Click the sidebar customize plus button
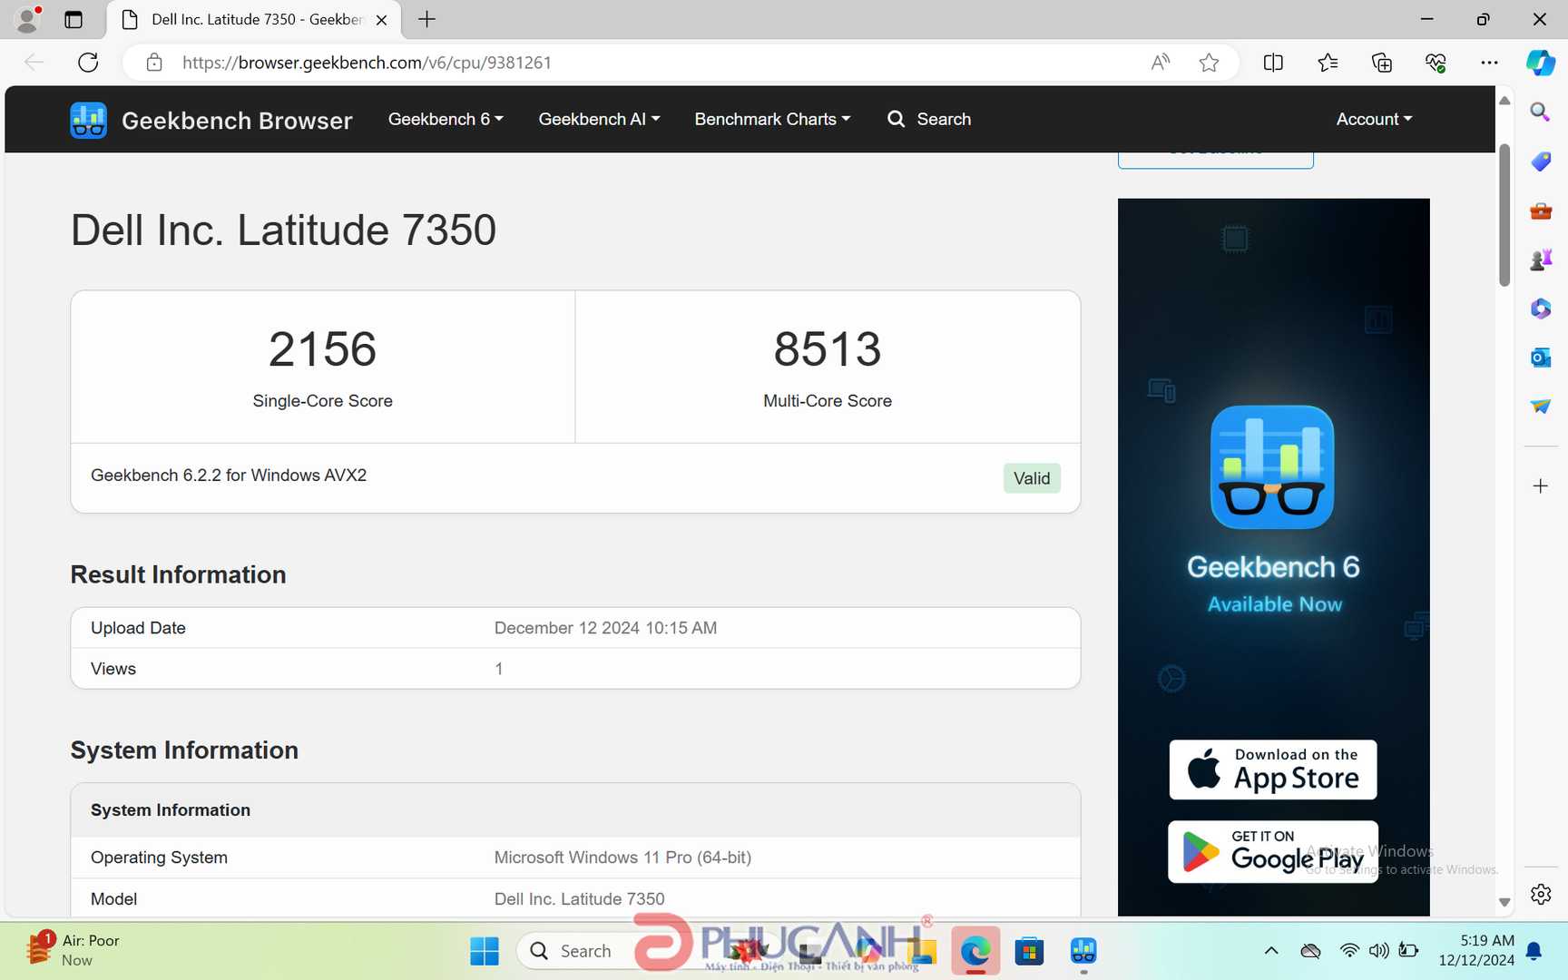This screenshot has width=1568, height=980. (1541, 486)
